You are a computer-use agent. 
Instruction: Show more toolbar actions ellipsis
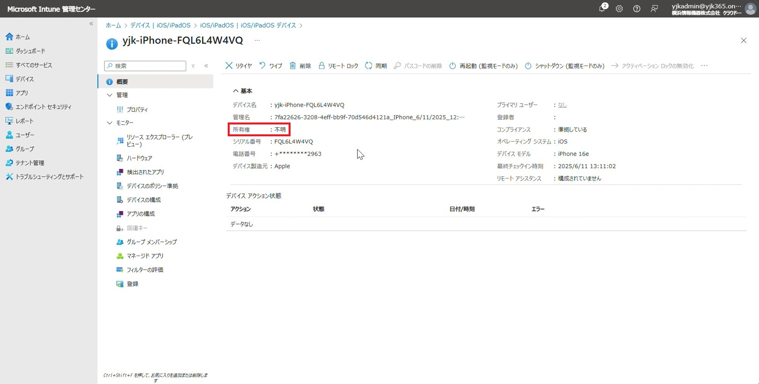(x=704, y=66)
